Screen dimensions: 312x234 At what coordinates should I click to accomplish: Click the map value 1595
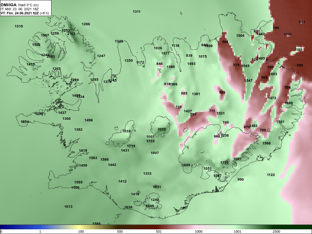pos(78,182)
